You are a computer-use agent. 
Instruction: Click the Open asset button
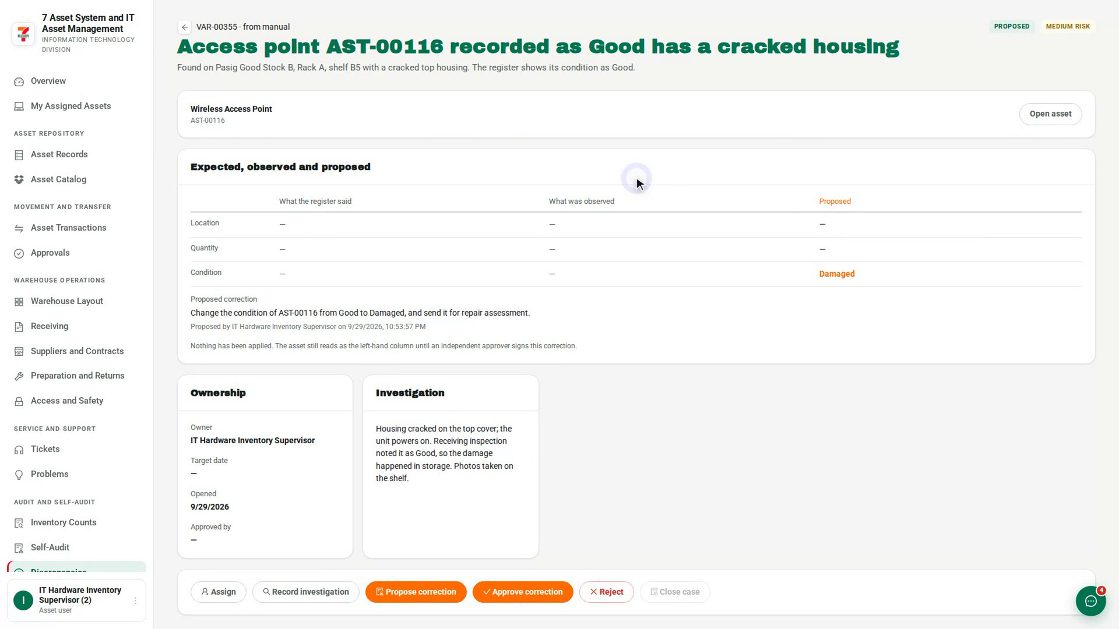1050,114
